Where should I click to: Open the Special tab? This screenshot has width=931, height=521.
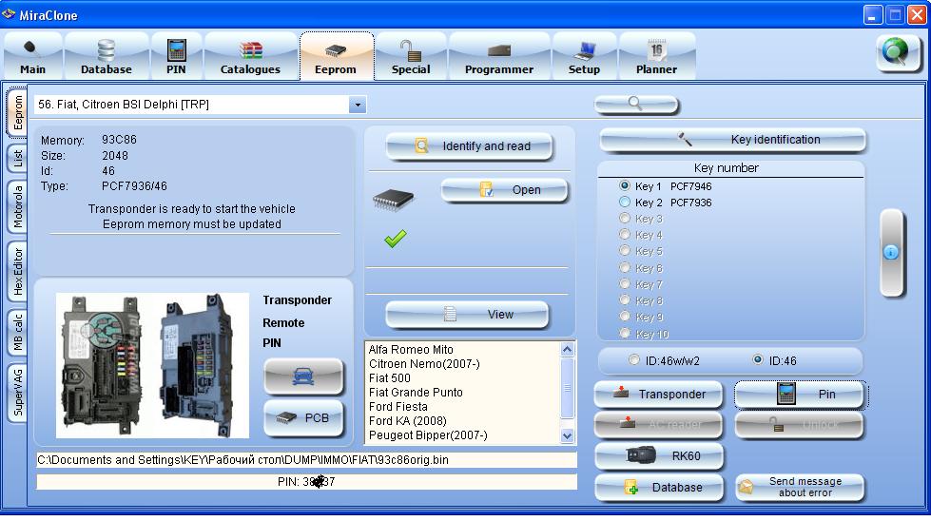(411, 56)
